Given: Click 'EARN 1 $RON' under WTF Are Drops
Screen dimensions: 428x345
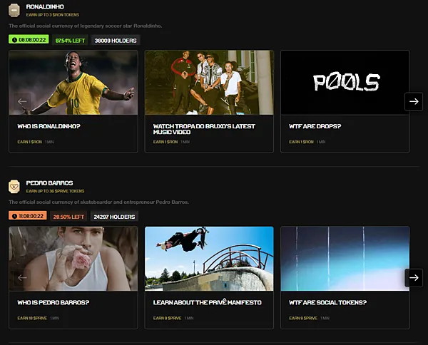Looking at the screenshot, I should tap(301, 142).
